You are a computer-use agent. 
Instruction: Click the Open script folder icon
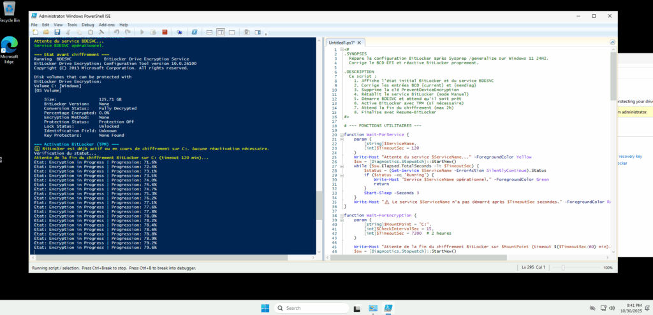click(46, 32)
